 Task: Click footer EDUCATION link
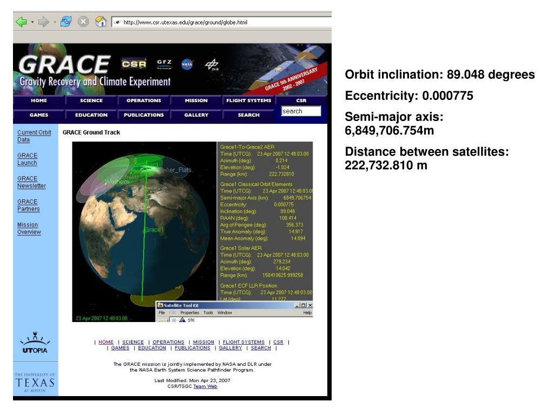point(152,347)
